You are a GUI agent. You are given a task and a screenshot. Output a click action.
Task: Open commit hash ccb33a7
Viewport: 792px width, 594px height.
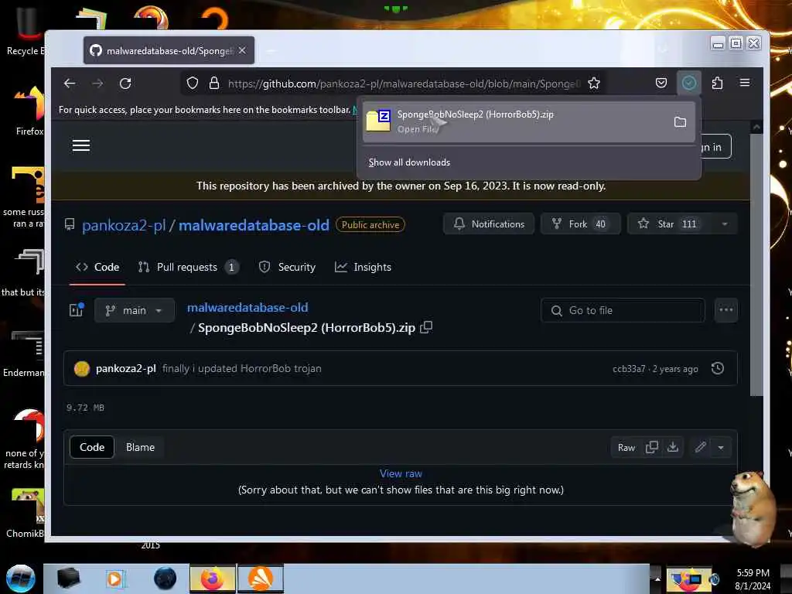(629, 369)
